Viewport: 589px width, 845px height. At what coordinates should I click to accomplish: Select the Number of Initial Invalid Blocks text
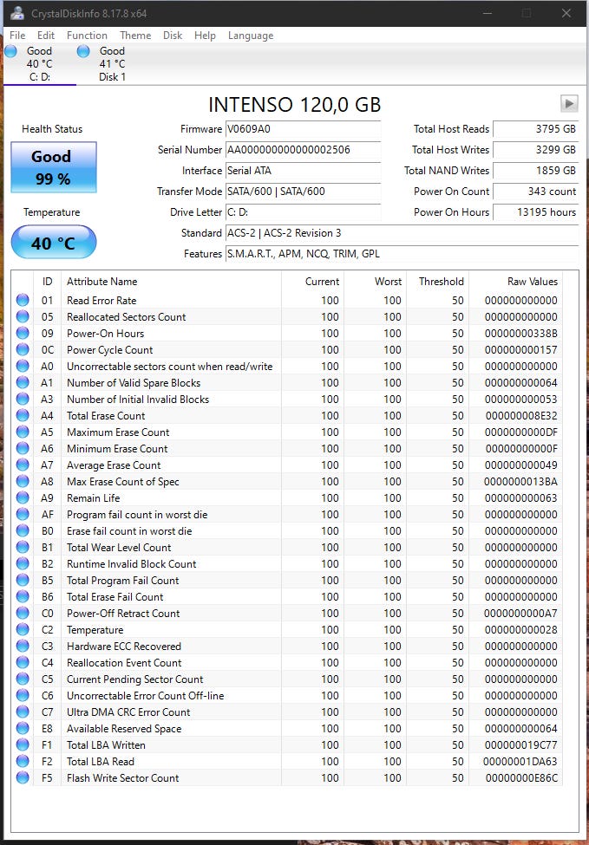point(138,400)
